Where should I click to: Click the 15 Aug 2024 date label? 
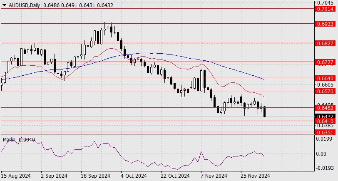pos(16,176)
